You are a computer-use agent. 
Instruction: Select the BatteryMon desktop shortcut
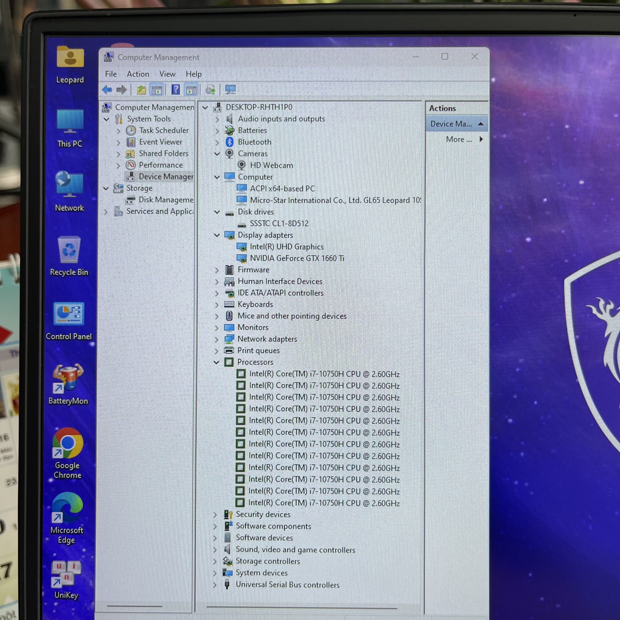click(68, 385)
